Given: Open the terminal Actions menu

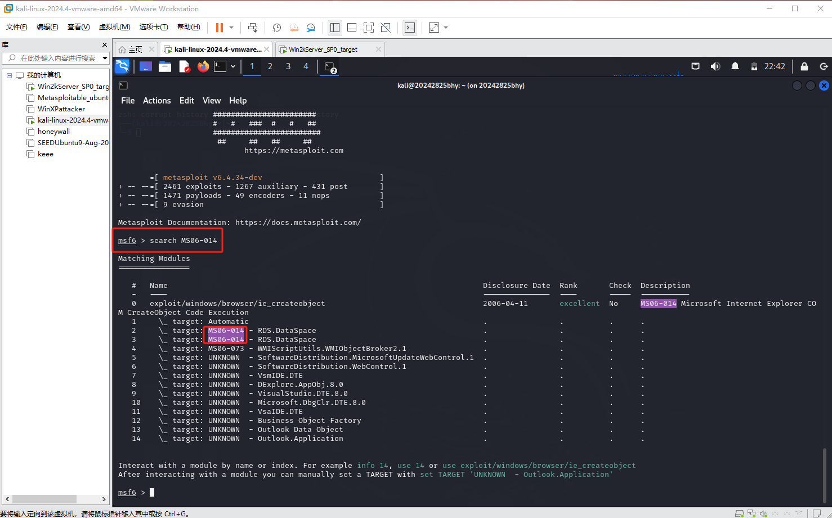Looking at the screenshot, I should pyautogui.click(x=156, y=101).
